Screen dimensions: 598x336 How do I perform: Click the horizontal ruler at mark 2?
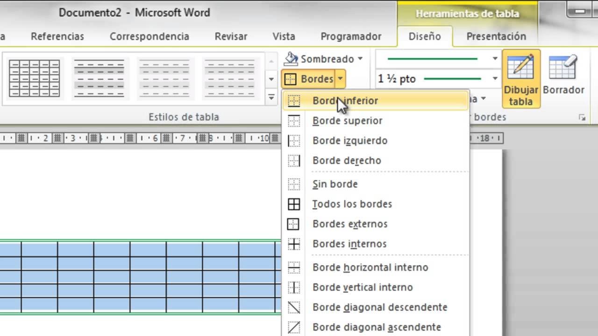(46, 138)
